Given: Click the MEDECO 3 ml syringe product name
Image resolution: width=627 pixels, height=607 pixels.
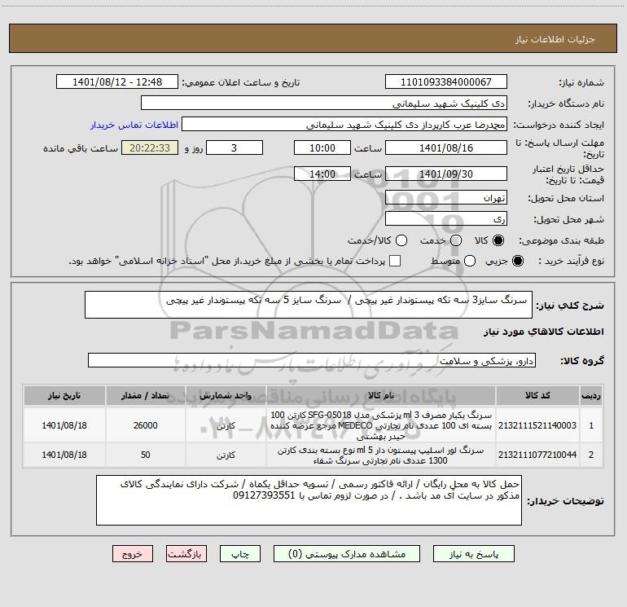Looking at the screenshot, I should 381,425.
